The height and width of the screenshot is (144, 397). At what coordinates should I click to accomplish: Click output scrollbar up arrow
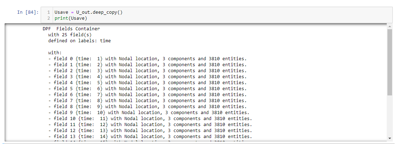pos(390,26)
